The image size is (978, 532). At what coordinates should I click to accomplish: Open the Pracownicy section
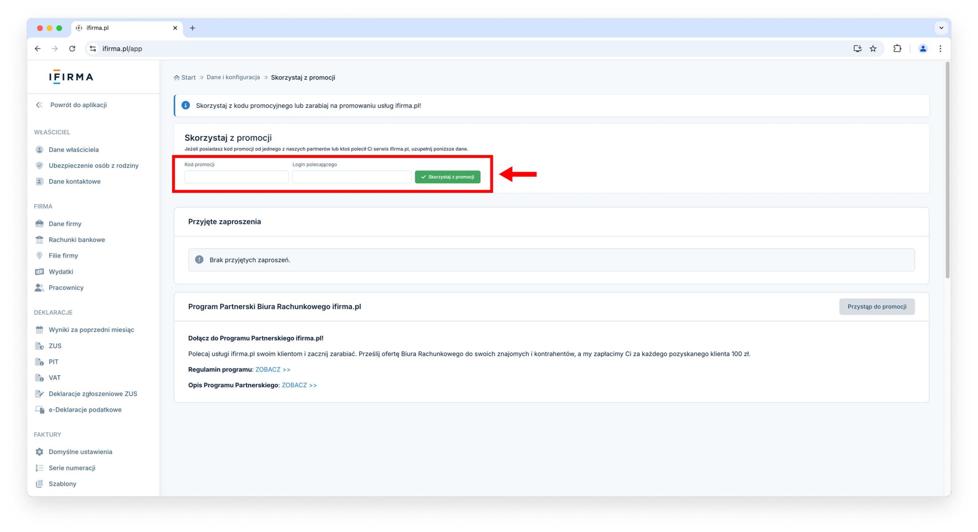[66, 287]
